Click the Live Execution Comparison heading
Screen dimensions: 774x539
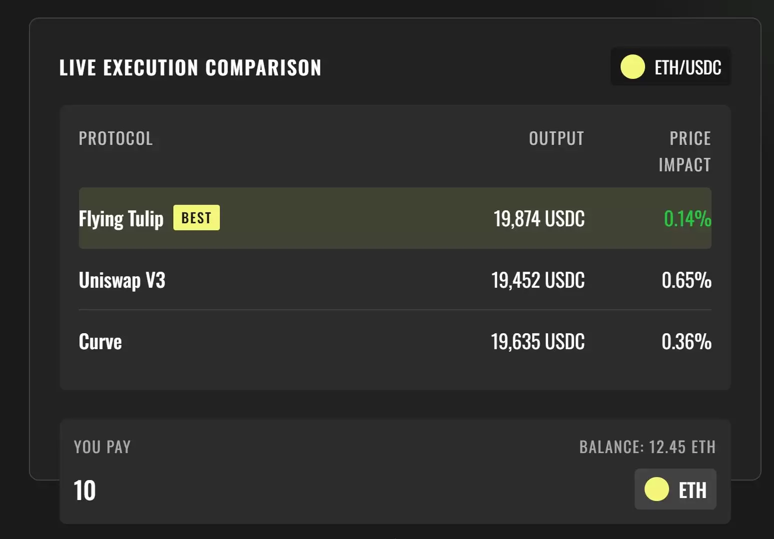190,68
